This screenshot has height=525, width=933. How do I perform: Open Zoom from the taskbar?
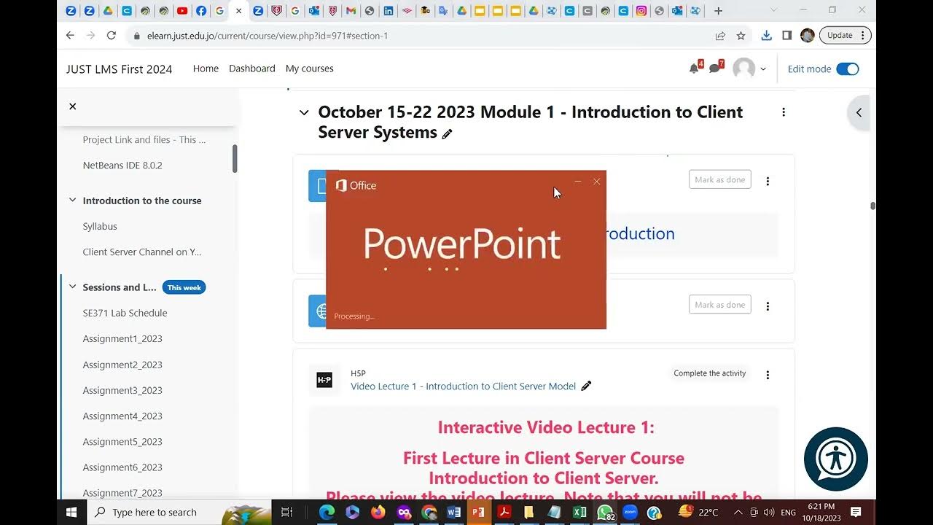pos(630,513)
